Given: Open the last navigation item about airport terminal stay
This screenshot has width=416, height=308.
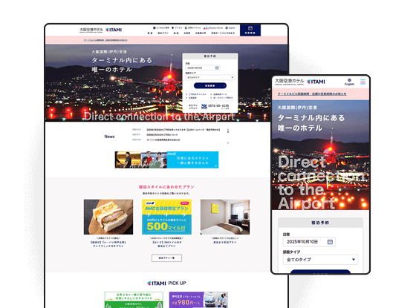Looking at the screenshot, I should coord(223,33).
